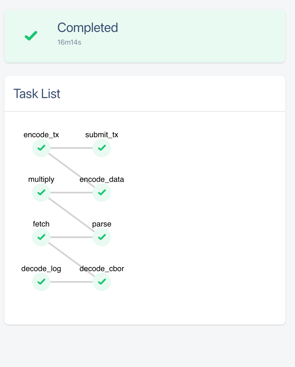
Task: Click the Completed status heading
Action: (88, 28)
